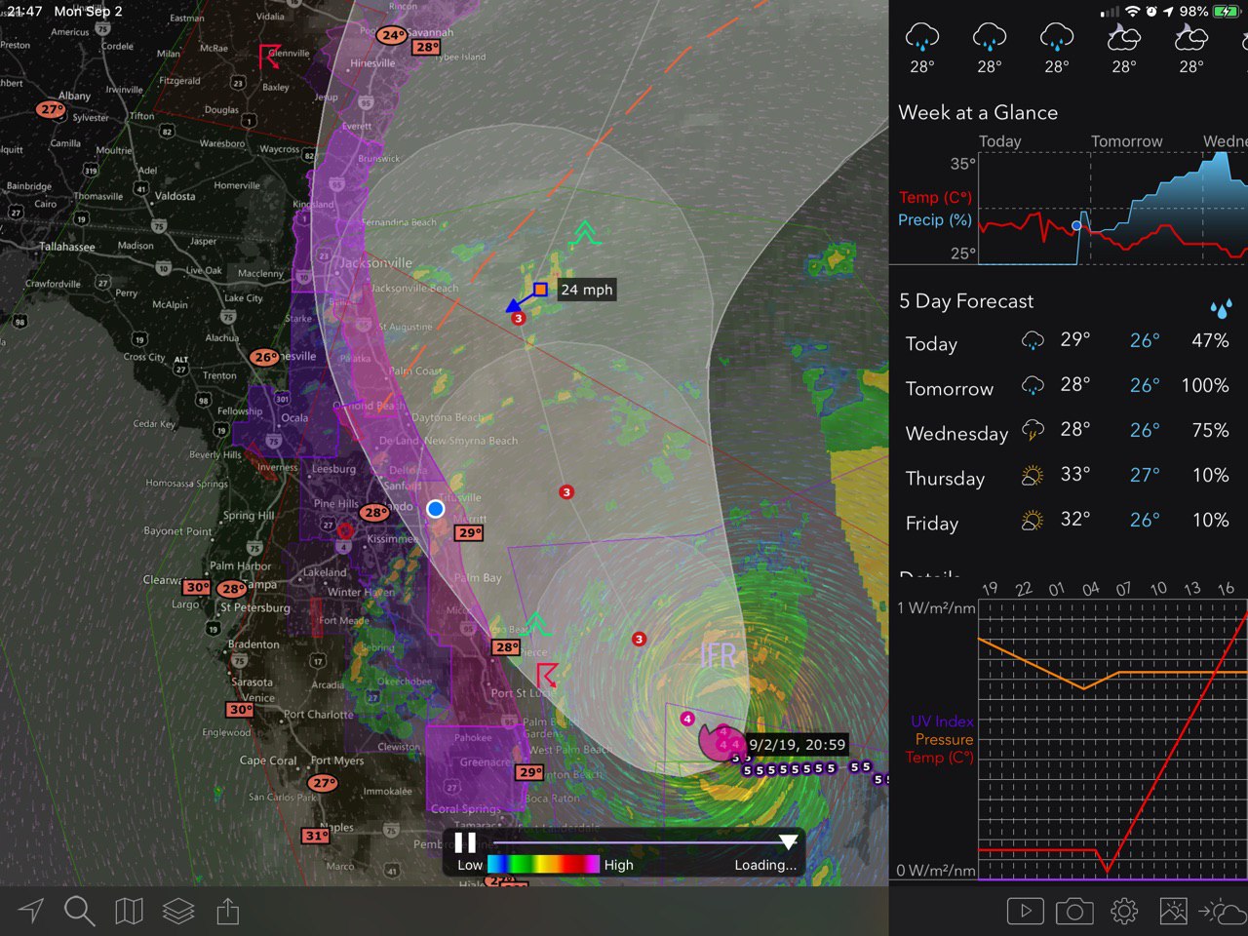Tap the raindrops precipitation toggle icon
Image resolution: width=1248 pixels, height=936 pixels.
pos(1221,308)
